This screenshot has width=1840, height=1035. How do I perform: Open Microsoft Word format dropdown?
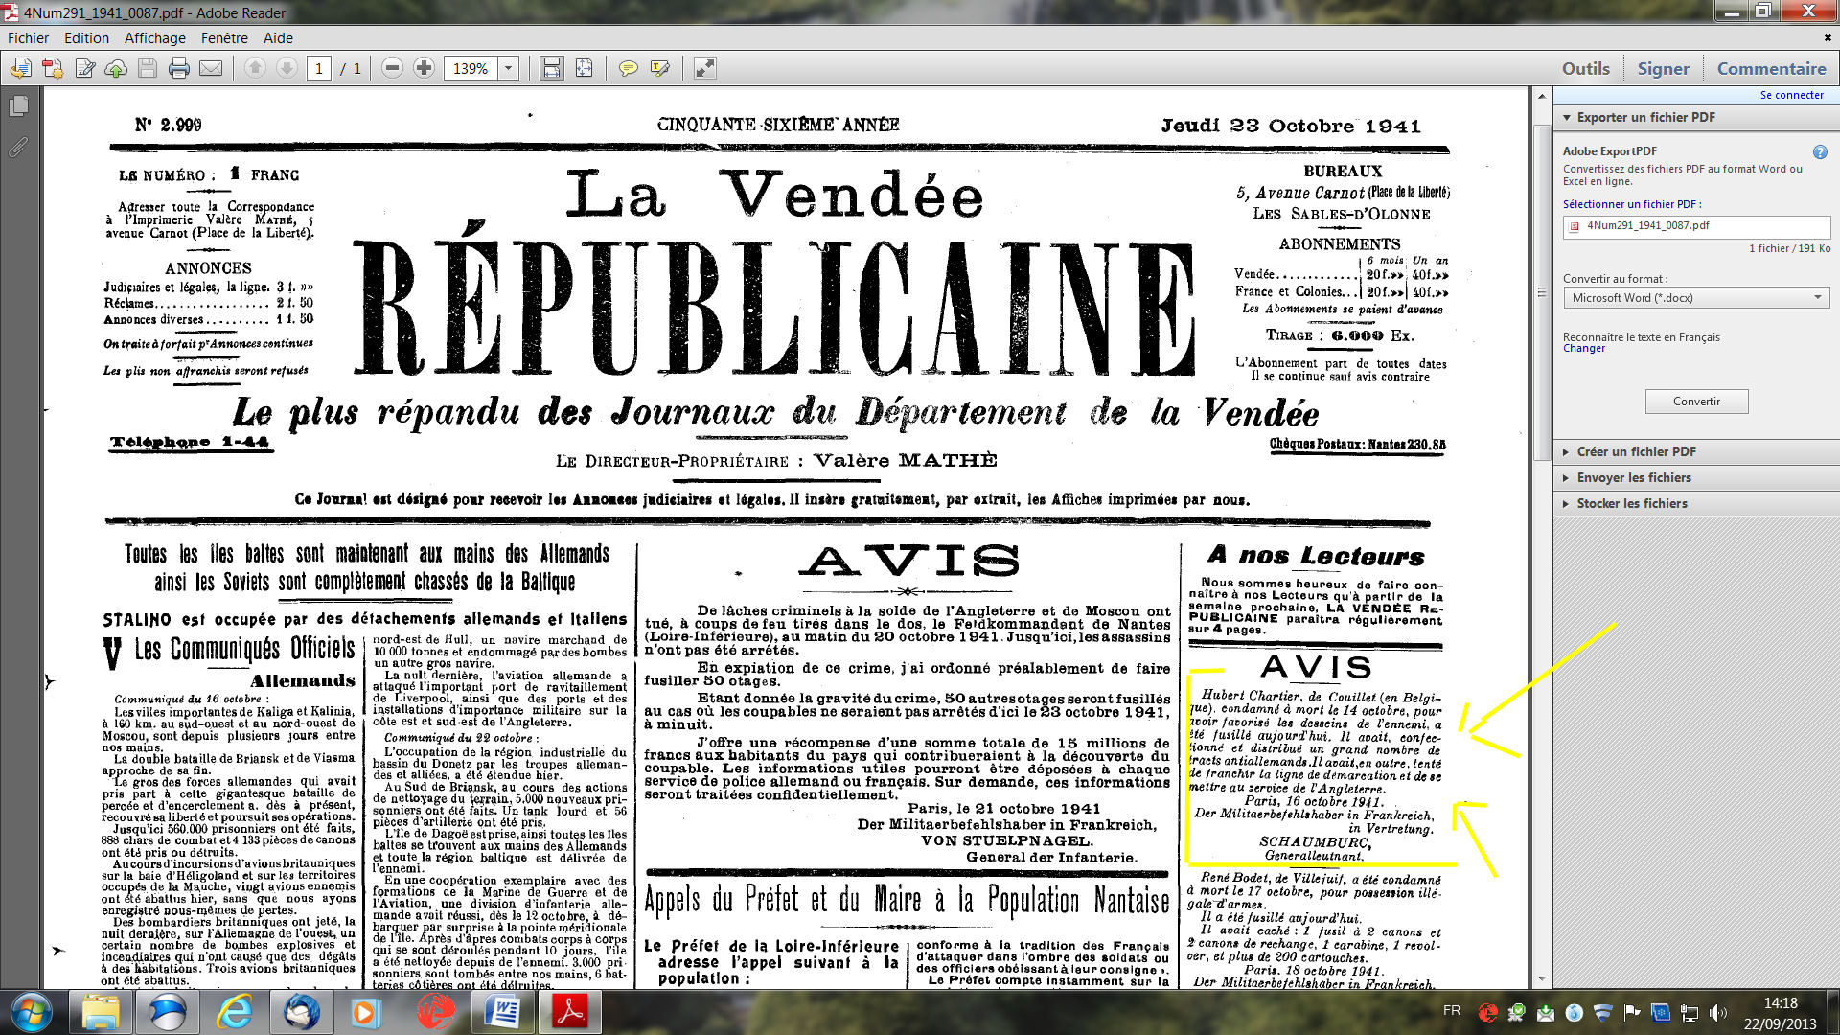click(x=1696, y=298)
